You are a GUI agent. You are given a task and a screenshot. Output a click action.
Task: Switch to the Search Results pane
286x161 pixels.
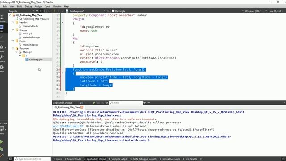[x=73, y=159]
